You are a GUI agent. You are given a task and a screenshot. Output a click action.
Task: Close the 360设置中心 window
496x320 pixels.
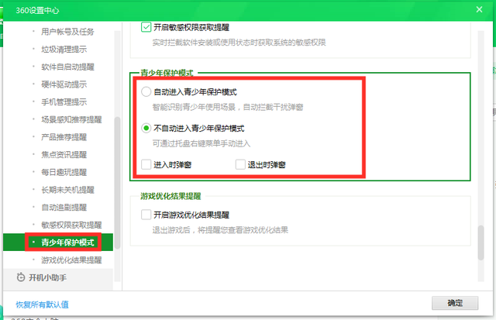tap(479, 9)
